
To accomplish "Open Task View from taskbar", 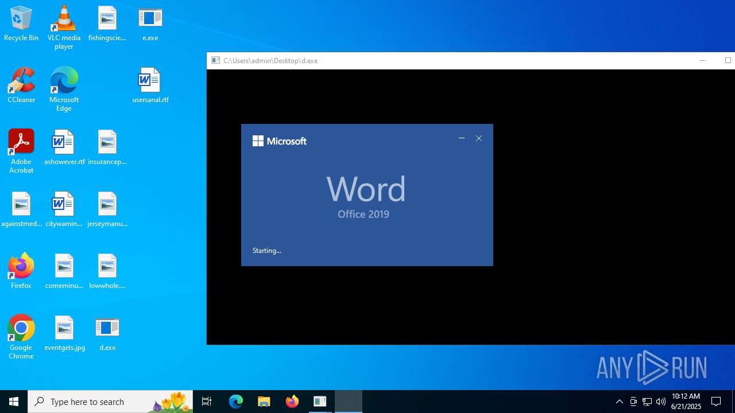I will (x=207, y=402).
